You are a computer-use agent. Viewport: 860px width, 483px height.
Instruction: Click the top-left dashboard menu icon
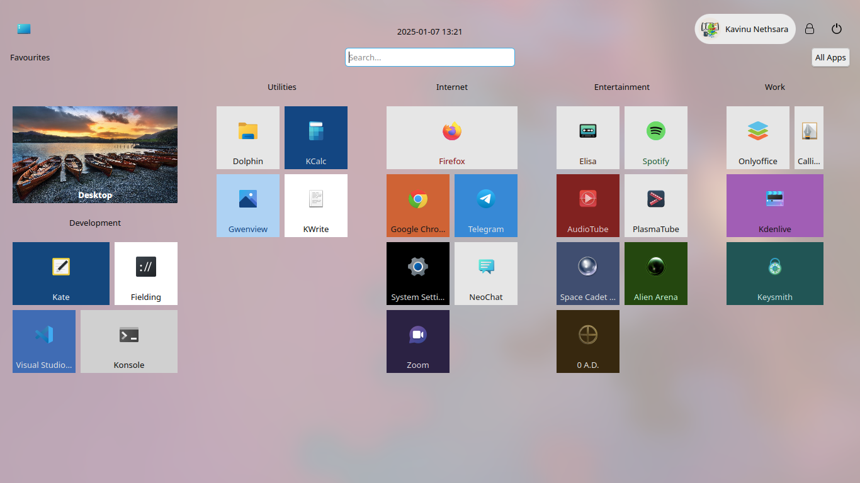24,29
